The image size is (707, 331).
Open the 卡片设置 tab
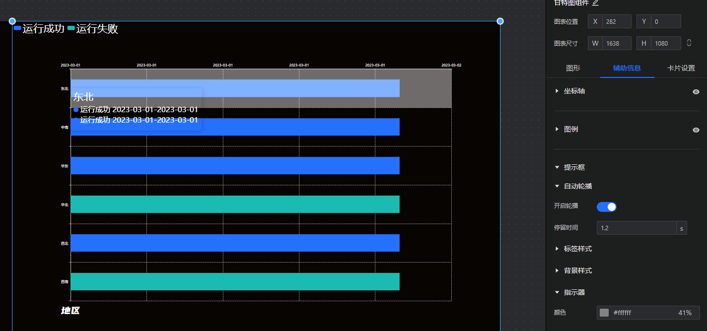[681, 68]
